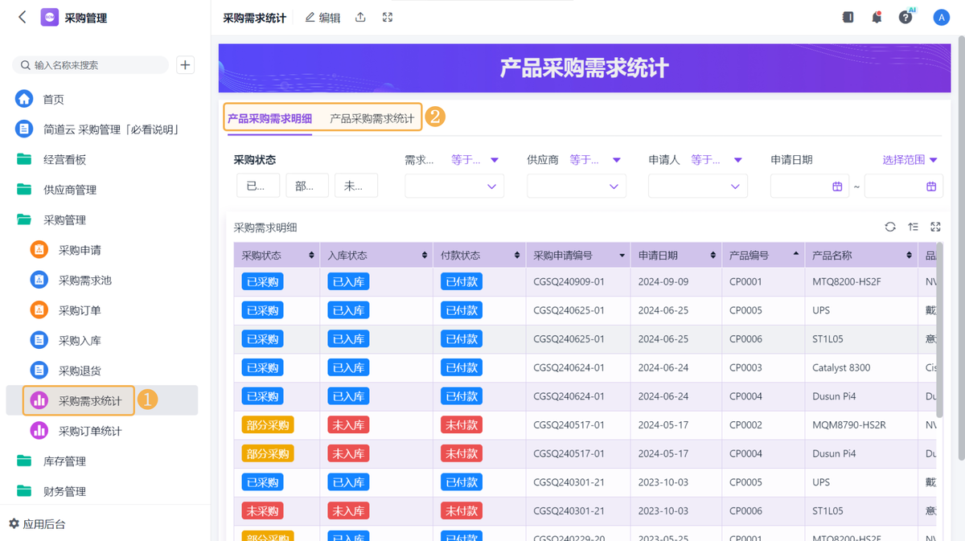This screenshot has width=965, height=541.
Task: Toggle the 部... purchase status filter
Action: (x=306, y=186)
